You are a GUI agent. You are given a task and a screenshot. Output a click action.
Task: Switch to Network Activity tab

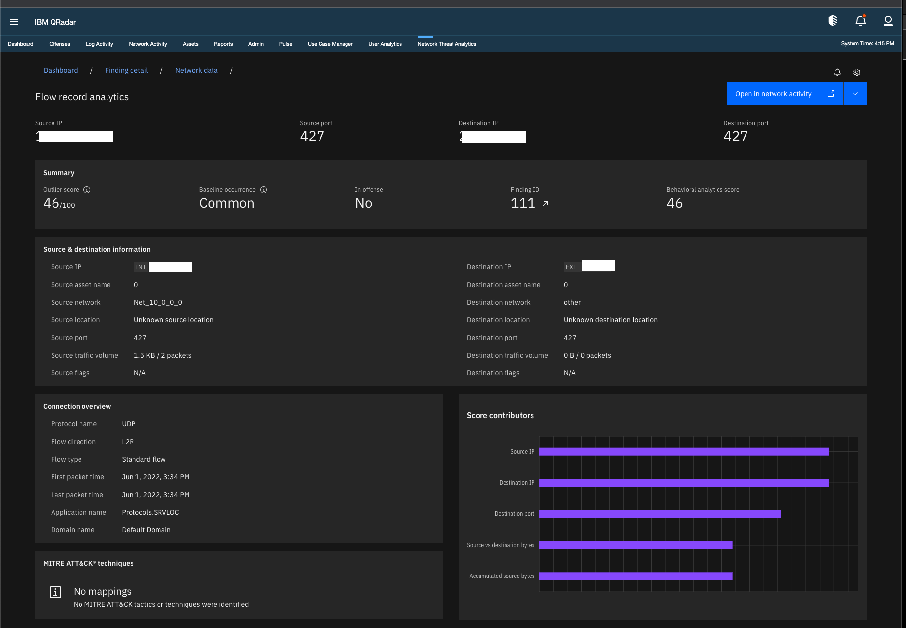(x=148, y=44)
